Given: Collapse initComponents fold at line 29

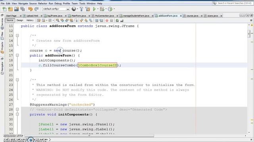Looking at the screenshot, I should (x=17, y=114).
